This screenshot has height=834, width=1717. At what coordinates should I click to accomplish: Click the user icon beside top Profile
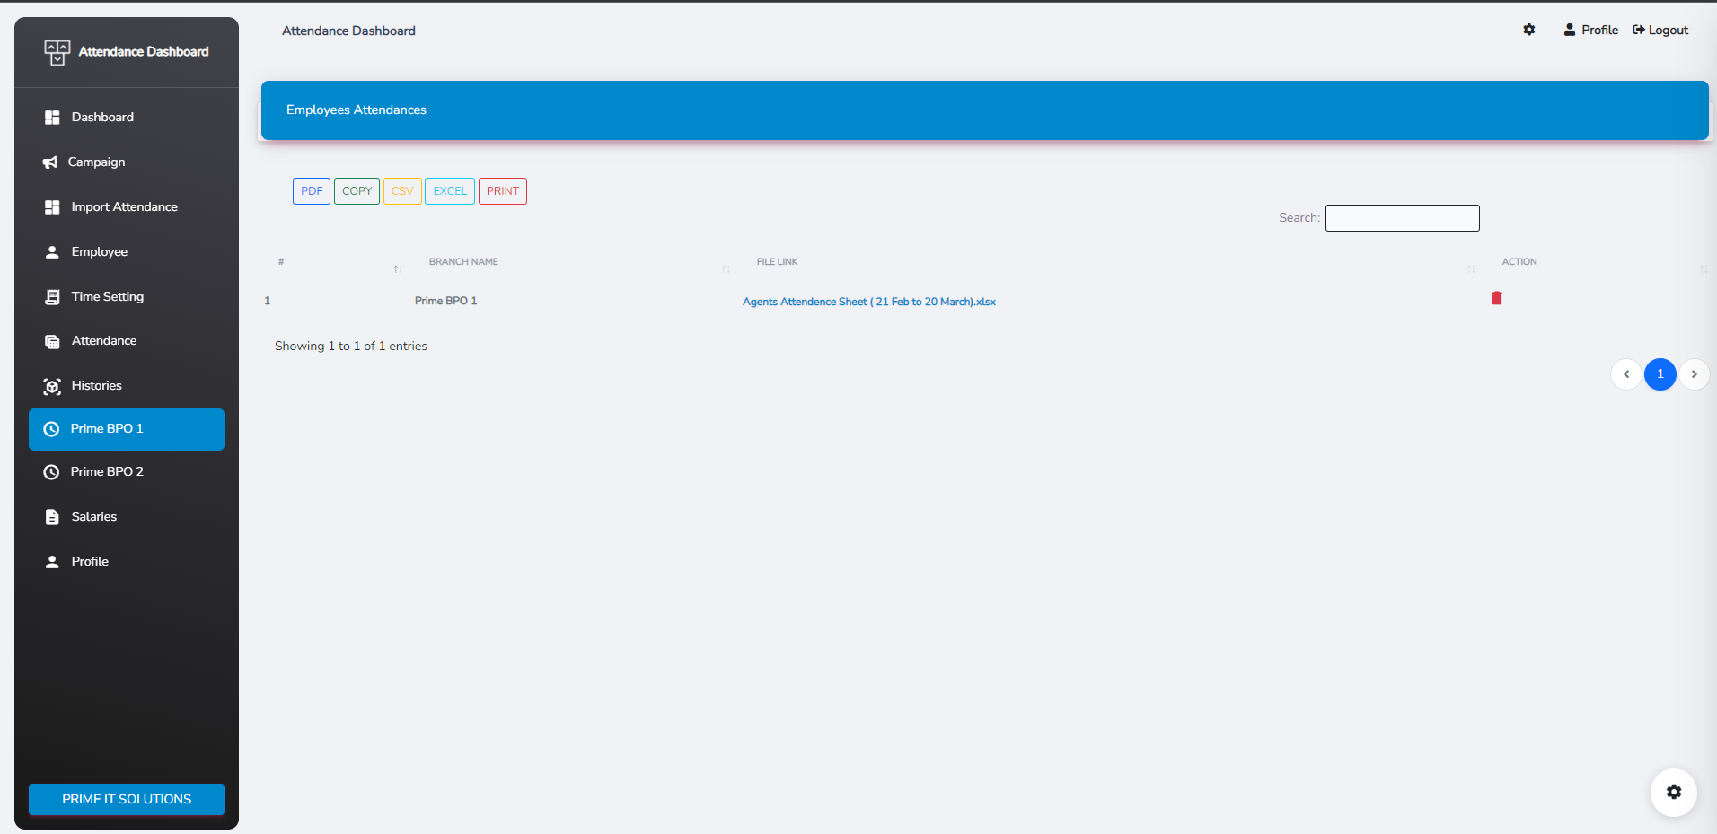1569,30
